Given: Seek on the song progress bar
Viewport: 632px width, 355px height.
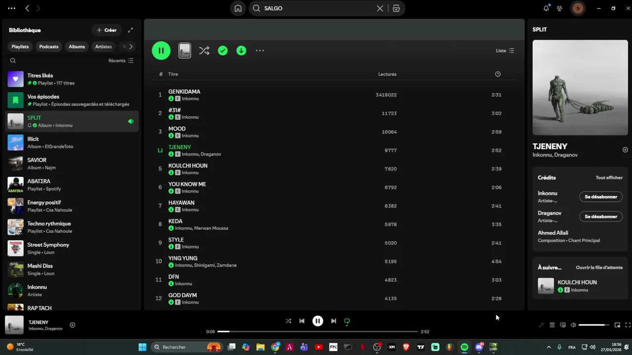Looking at the screenshot, I should (317, 332).
